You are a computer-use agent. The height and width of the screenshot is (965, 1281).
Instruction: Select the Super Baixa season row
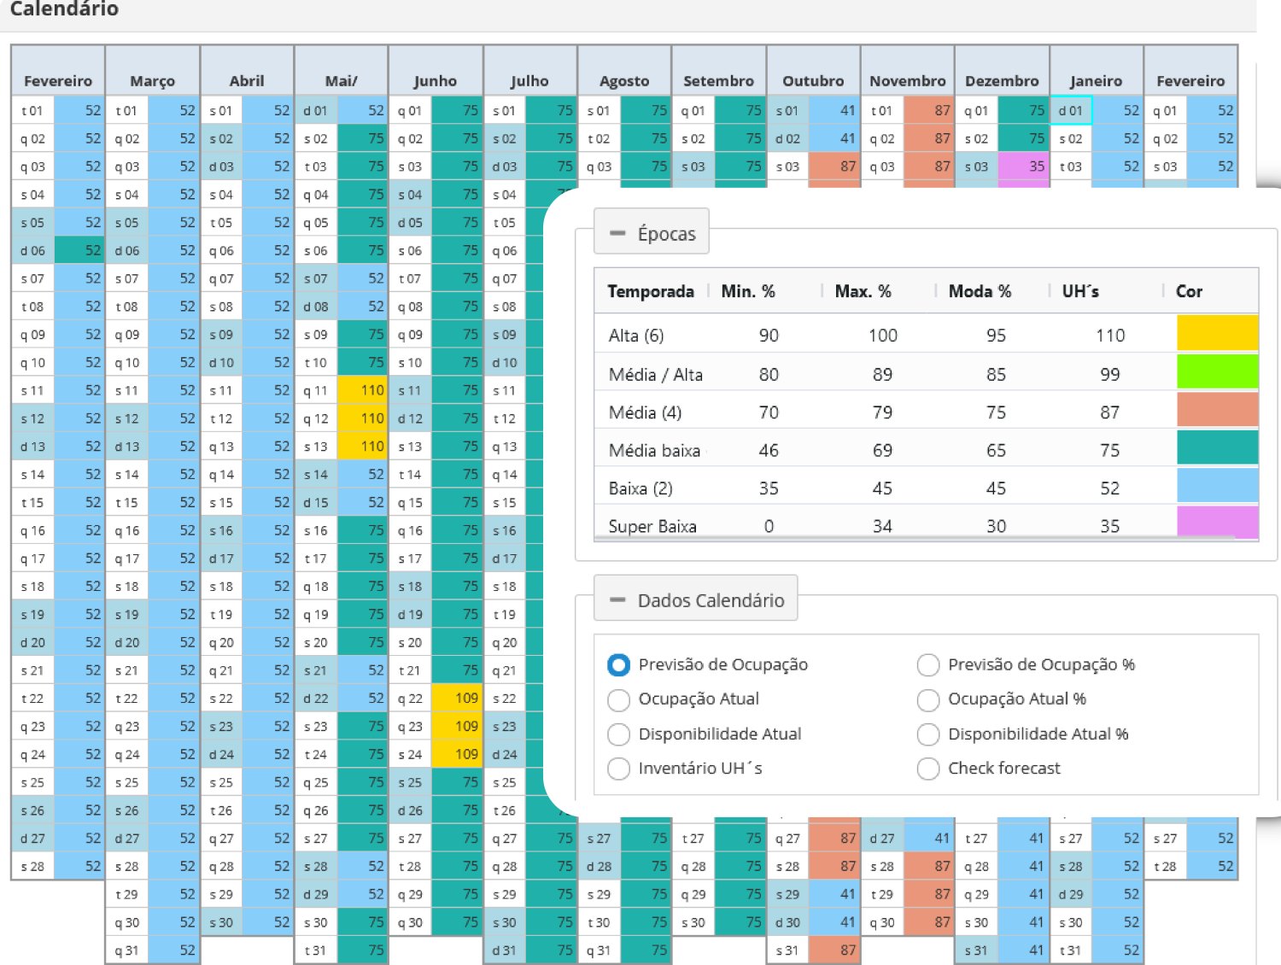[x=926, y=524]
